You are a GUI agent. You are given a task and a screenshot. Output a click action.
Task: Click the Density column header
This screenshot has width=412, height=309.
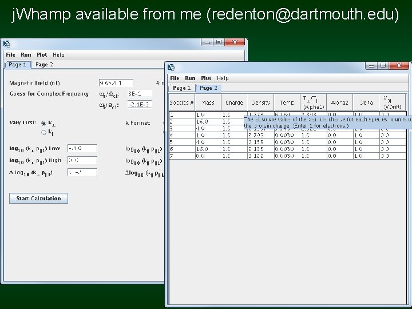tap(261, 102)
